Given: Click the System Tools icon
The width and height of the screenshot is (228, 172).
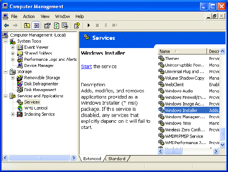Looking at the screenshot, I should [13, 41].
